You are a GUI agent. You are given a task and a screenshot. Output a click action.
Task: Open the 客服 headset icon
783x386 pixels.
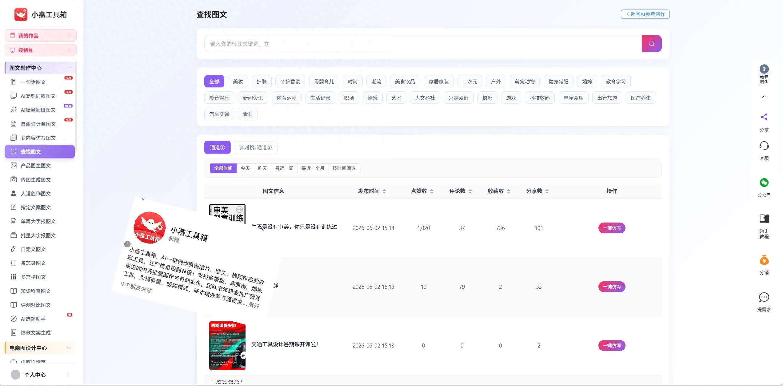click(764, 146)
